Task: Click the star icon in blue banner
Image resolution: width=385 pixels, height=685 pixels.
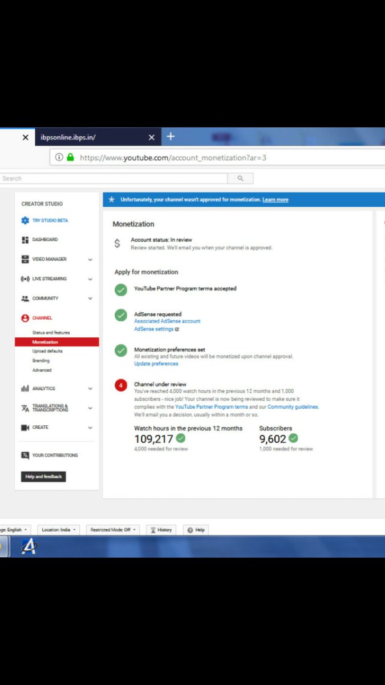Action: coord(111,200)
